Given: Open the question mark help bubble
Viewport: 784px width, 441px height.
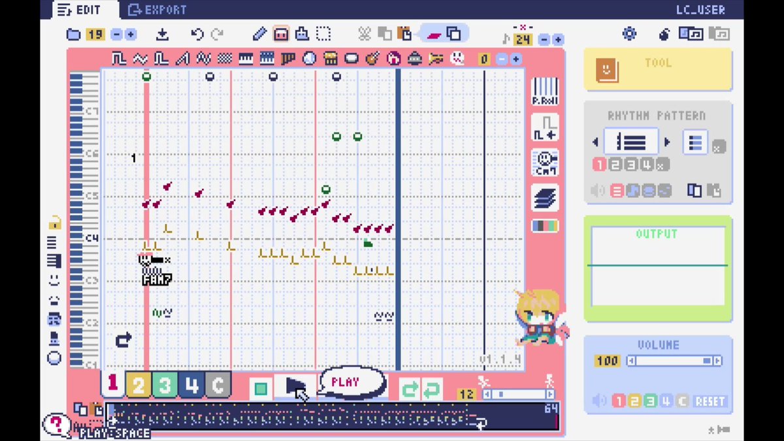Looking at the screenshot, I should [x=56, y=425].
